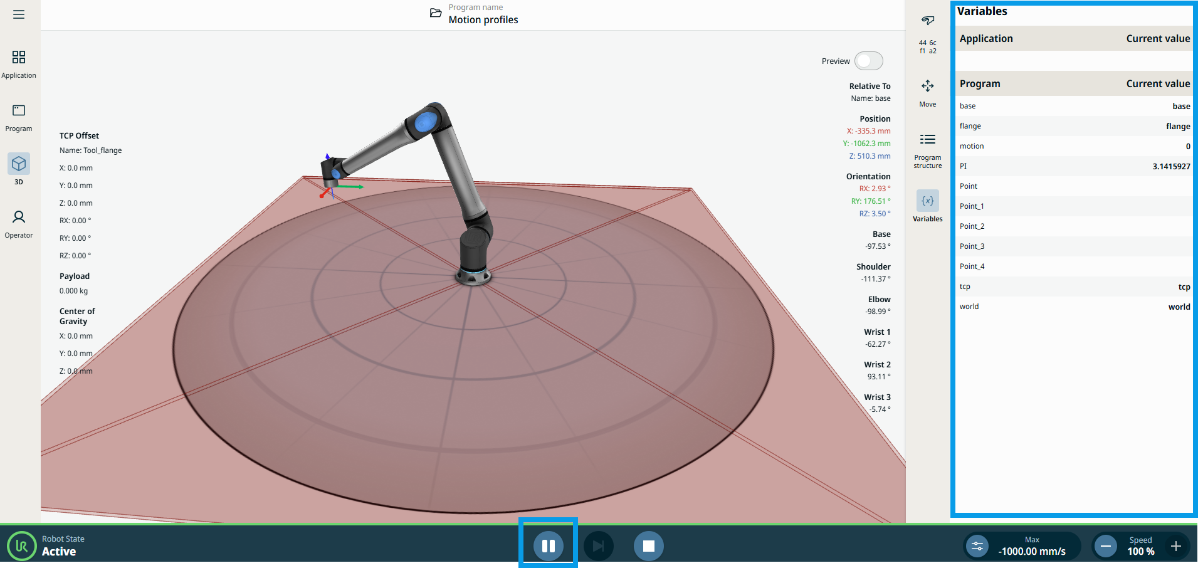Image resolution: width=1198 pixels, height=568 pixels.
Task: Select the Point_2 variable row
Action: (1074, 226)
